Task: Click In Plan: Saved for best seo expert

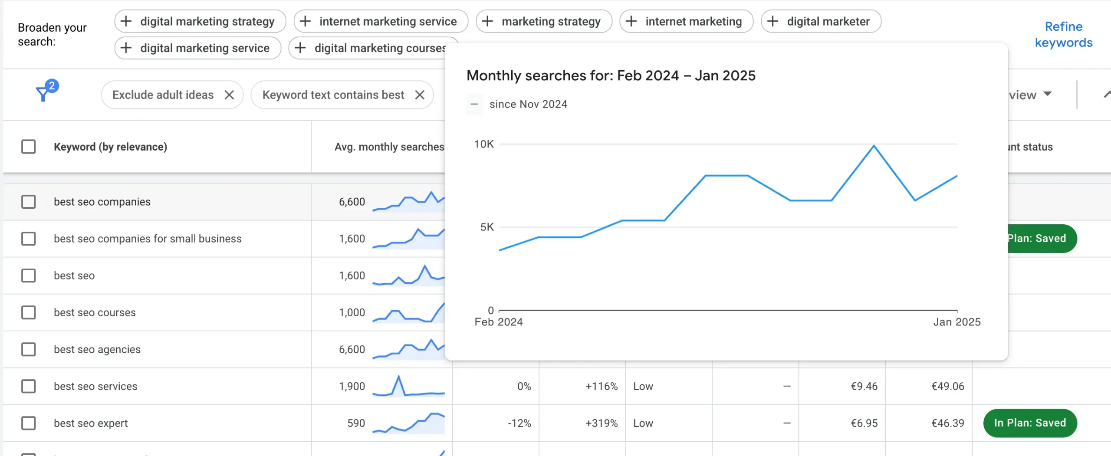Action: 1030,423
